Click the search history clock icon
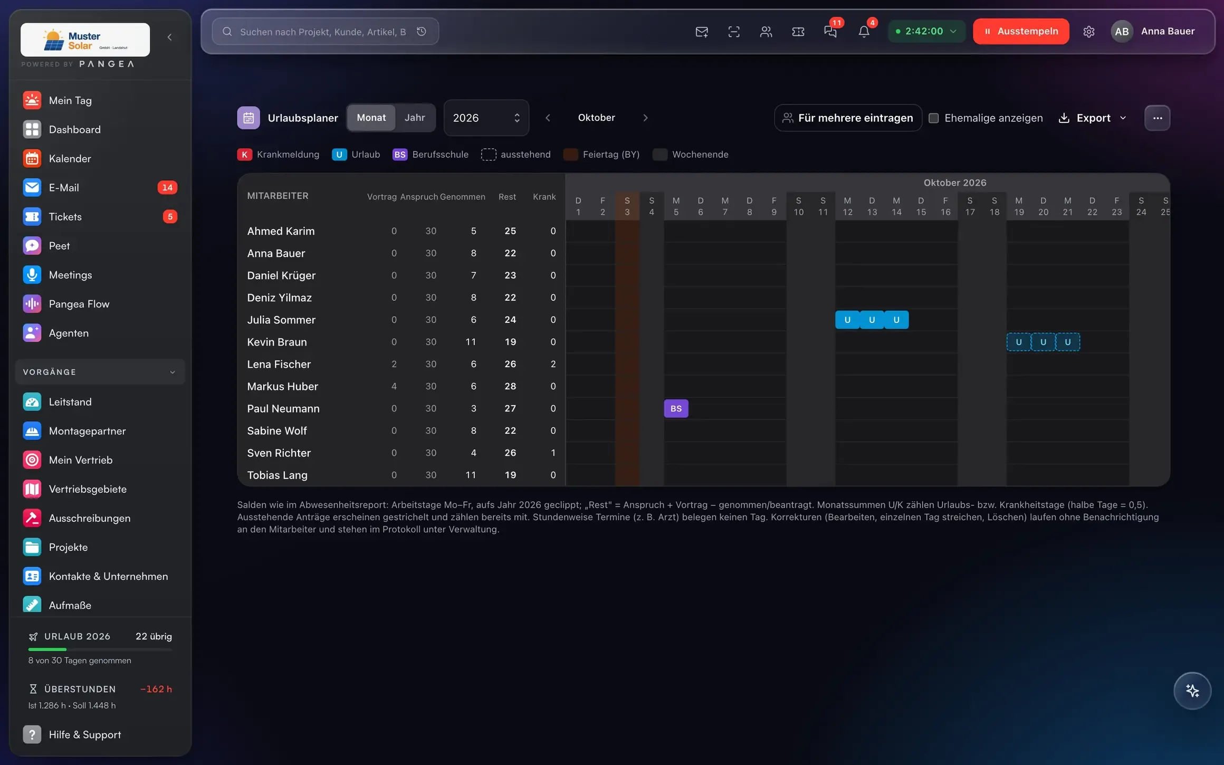Viewport: 1224px width, 765px height. tap(422, 32)
